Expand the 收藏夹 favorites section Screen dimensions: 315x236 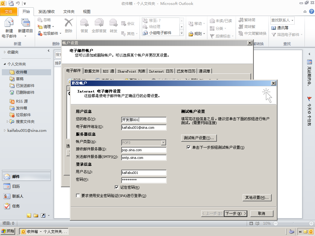pos(5,52)
